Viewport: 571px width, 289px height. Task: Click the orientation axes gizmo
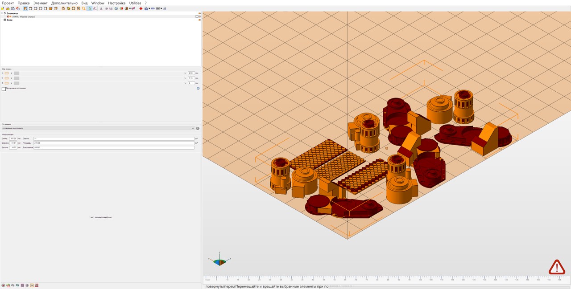(219, 261)
